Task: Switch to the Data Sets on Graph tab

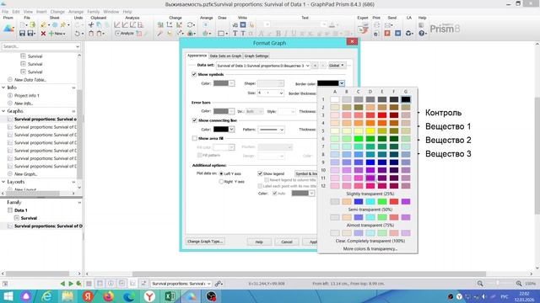Action: pos(225,56)
